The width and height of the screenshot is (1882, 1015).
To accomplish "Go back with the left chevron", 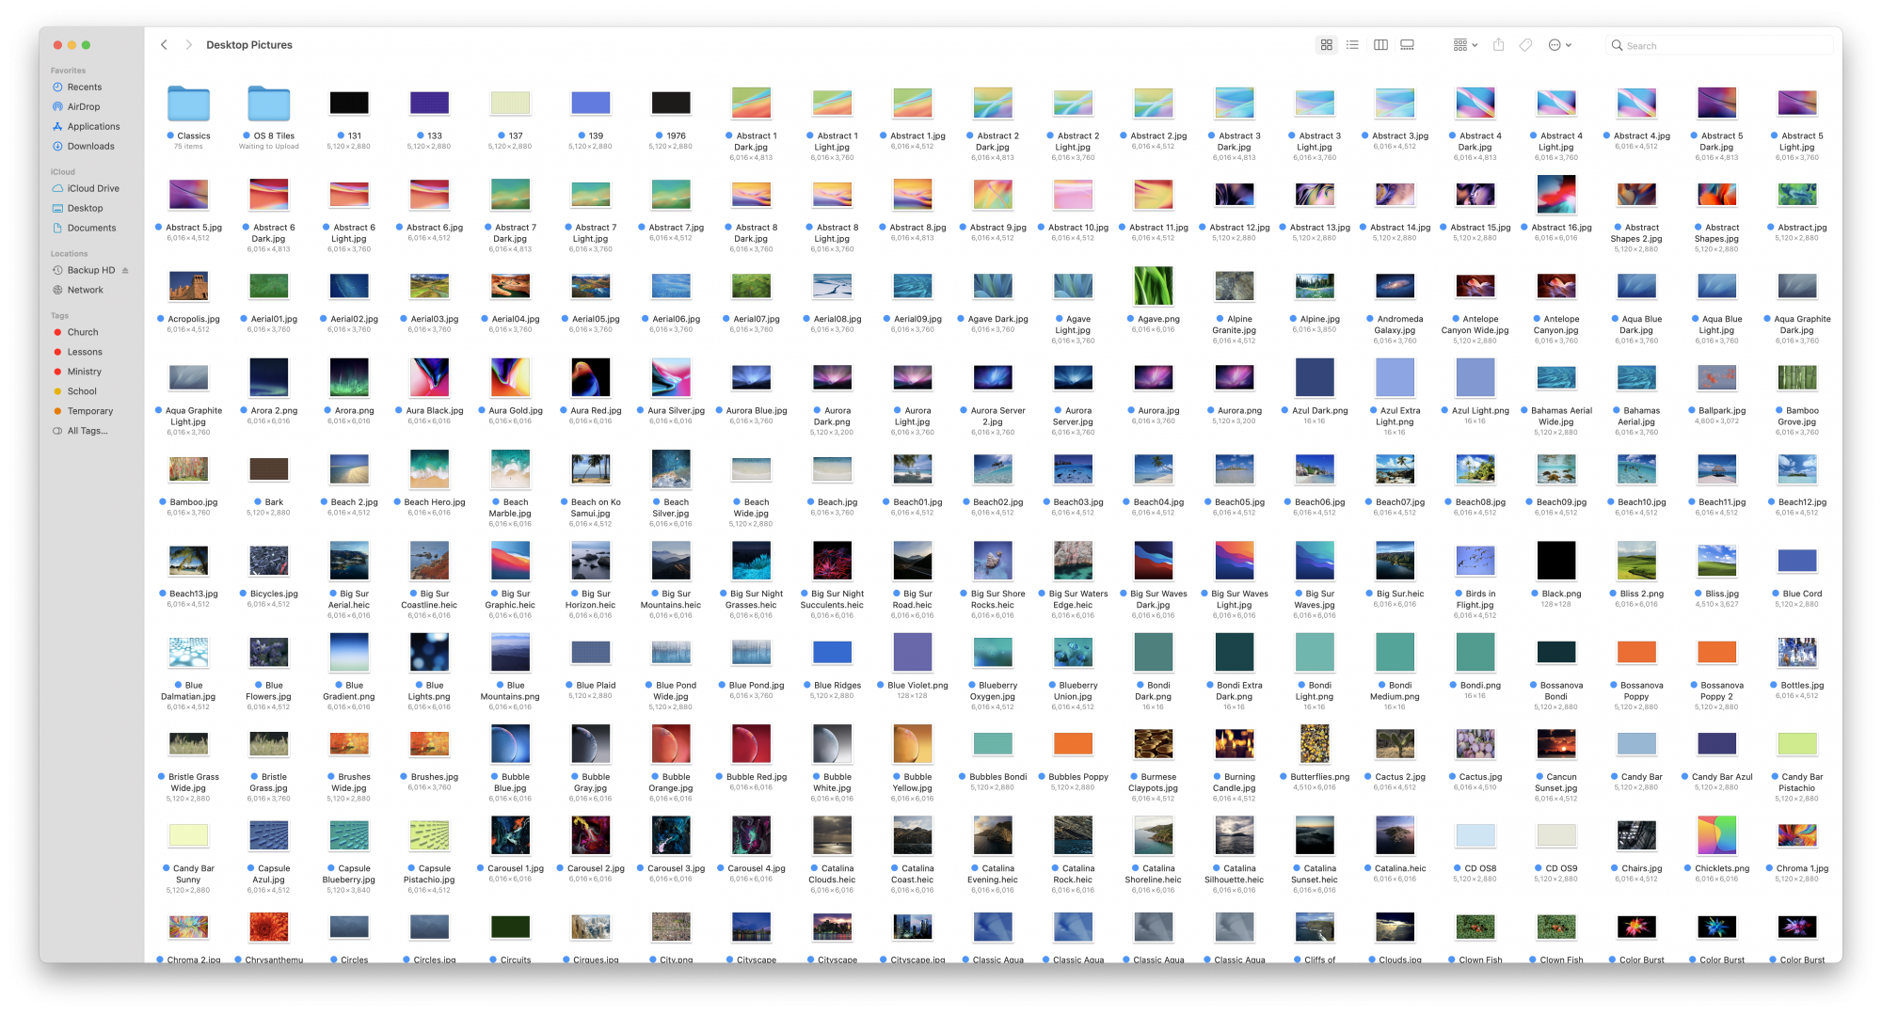I will (164, 45).
